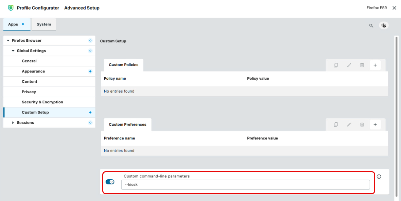Delete trash icon in Custom Policies toolbar

(362, 65)
